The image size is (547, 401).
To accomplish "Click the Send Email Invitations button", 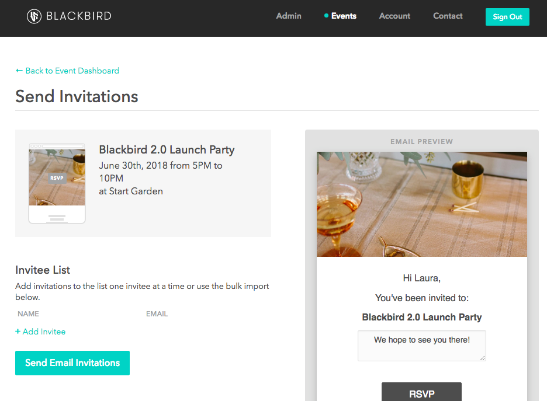I will tap(72, 363).
